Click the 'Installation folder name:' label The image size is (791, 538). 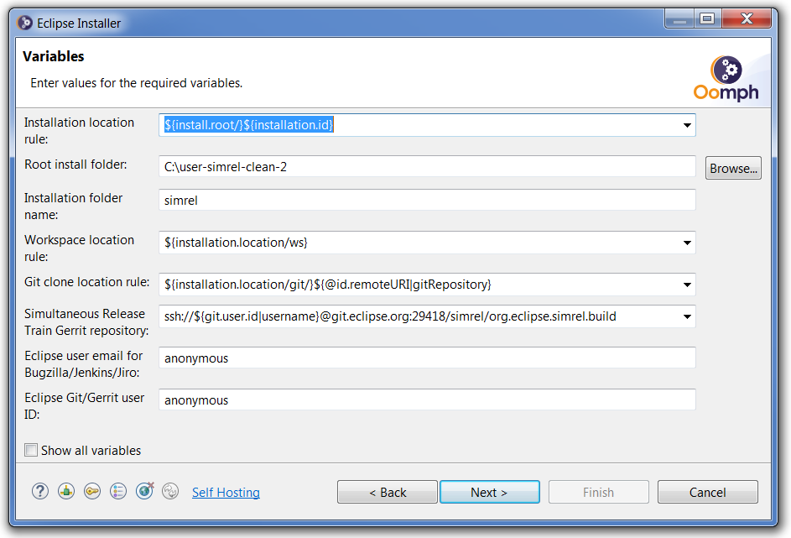(x=73, y=206)
